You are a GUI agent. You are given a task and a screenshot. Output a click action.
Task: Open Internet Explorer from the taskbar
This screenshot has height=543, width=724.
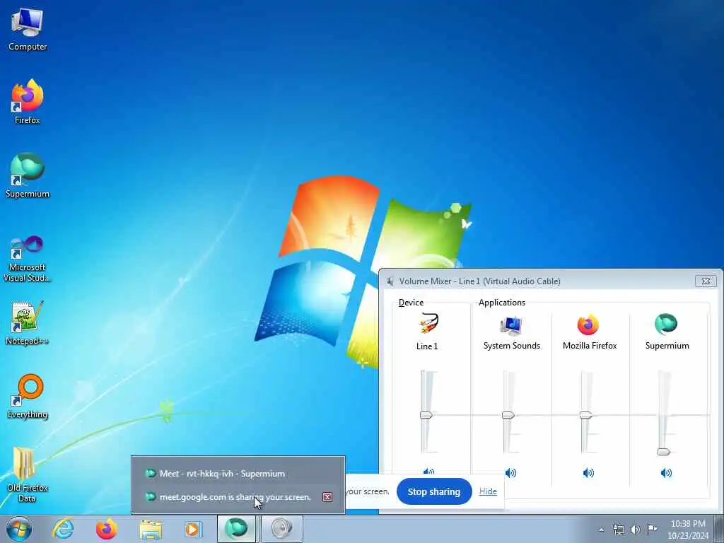64,529
